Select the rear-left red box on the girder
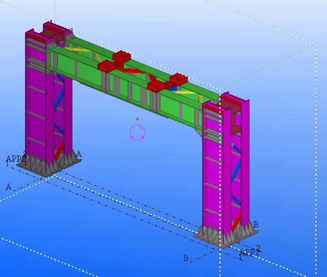 122,56
